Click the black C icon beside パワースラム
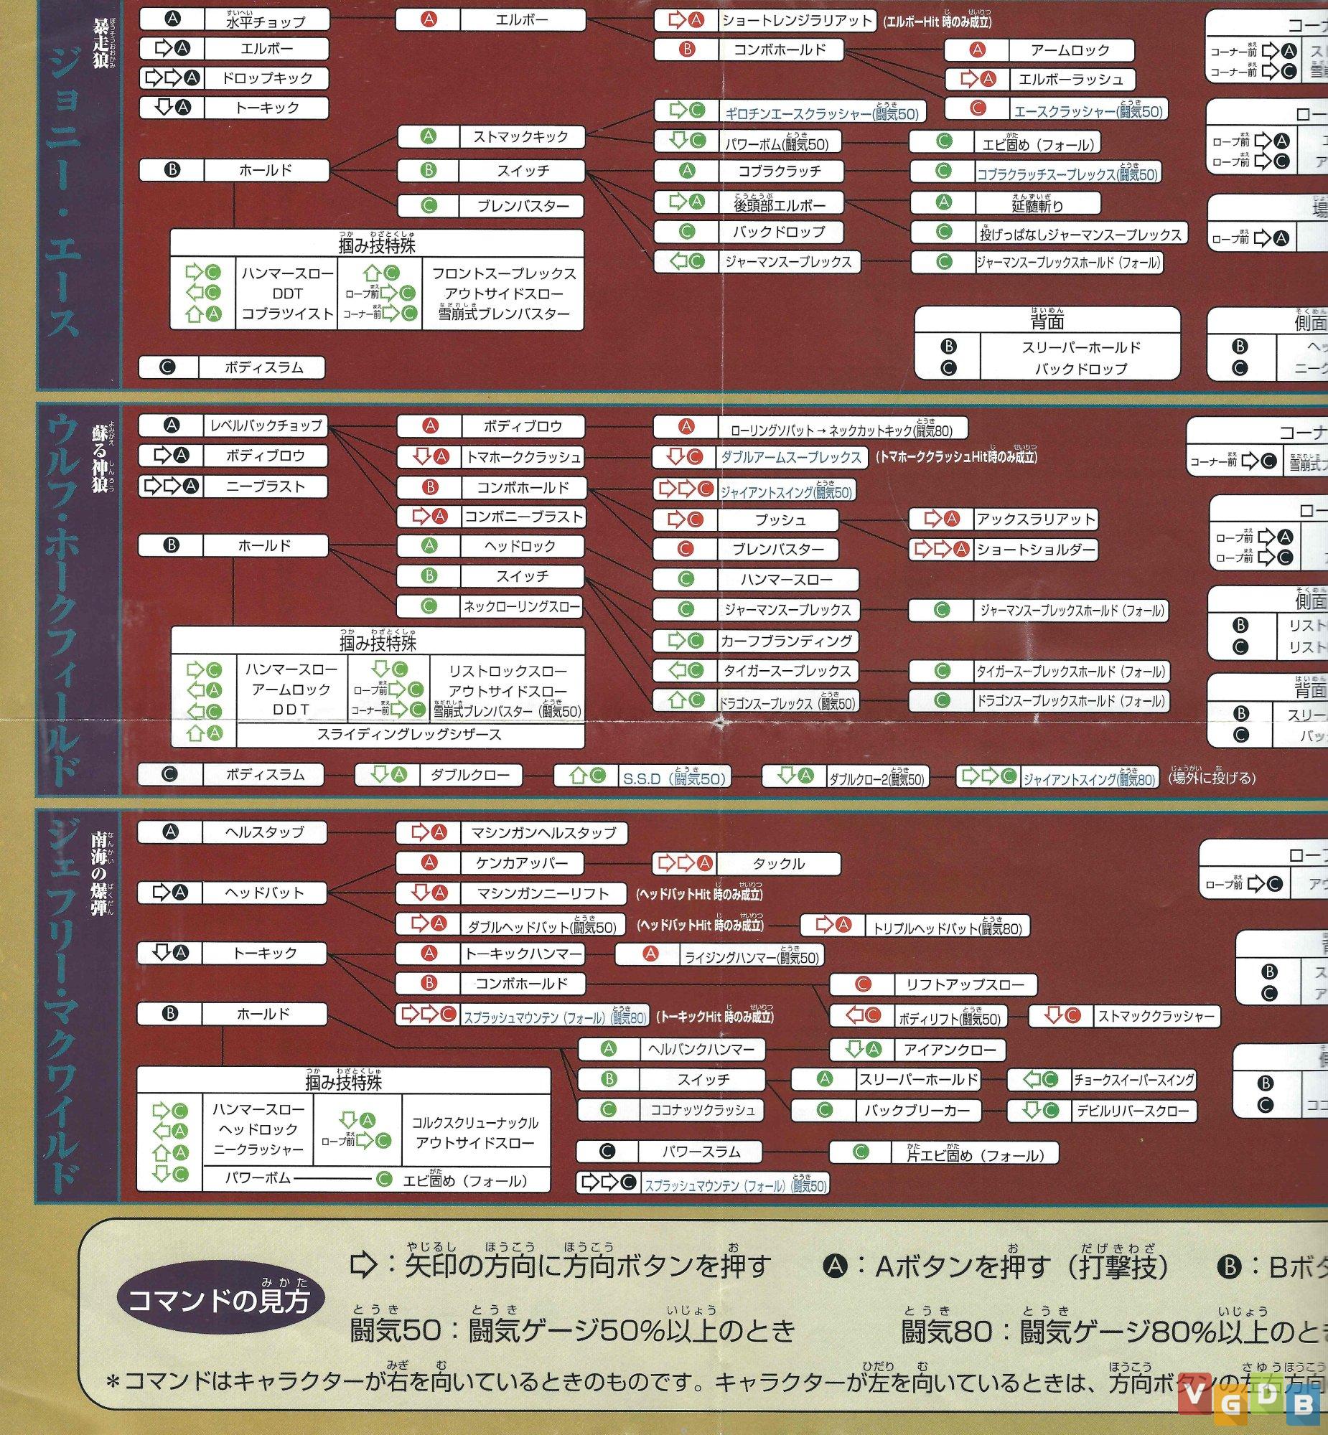The height and width of the screenshot is (1435, 1328). tap(607, 1152)
